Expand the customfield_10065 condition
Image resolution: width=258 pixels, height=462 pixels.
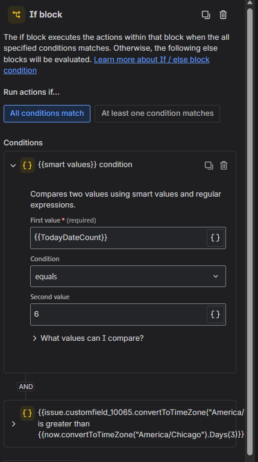pyautogui.click(x=13, y=423)
